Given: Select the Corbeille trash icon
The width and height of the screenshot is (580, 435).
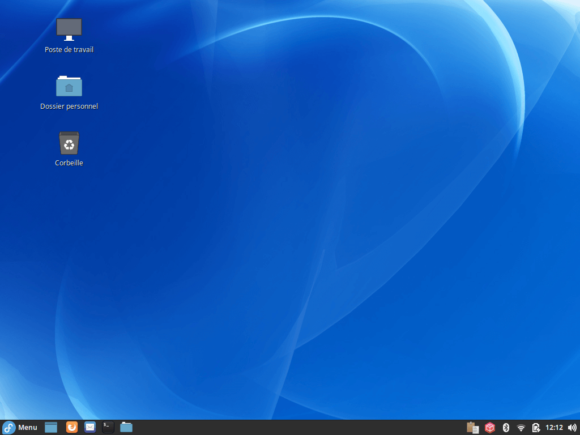Looking at the screenshot, I should [x=69, y=143].
